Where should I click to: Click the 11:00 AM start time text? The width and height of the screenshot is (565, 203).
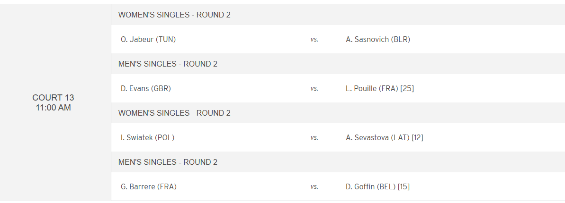click(x=53, y=108)
